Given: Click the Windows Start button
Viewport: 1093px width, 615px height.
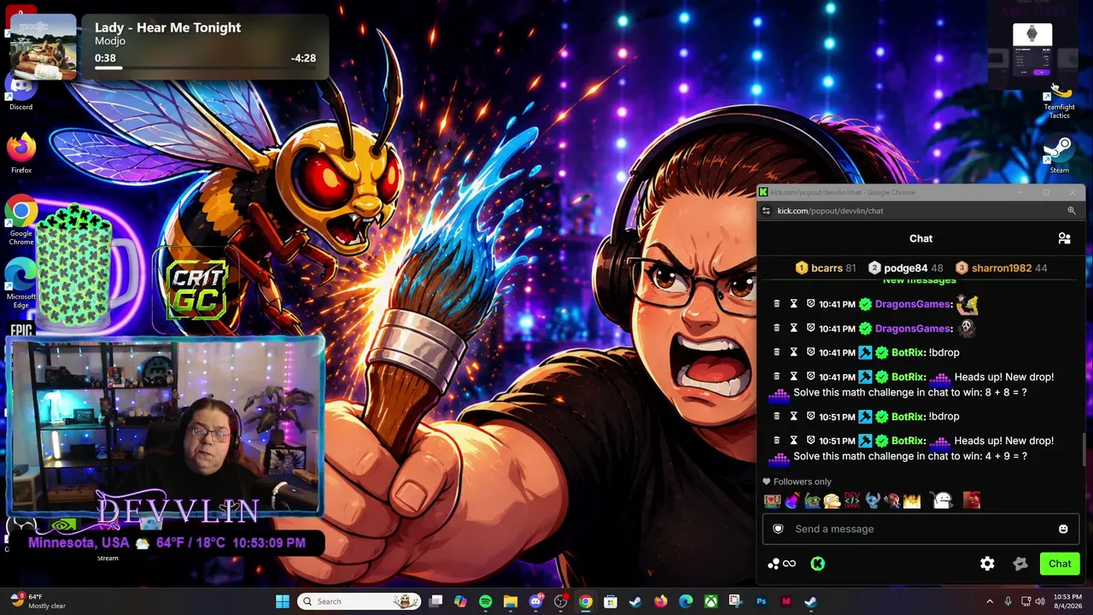Looking at the screenshot, I should (283, 601).
